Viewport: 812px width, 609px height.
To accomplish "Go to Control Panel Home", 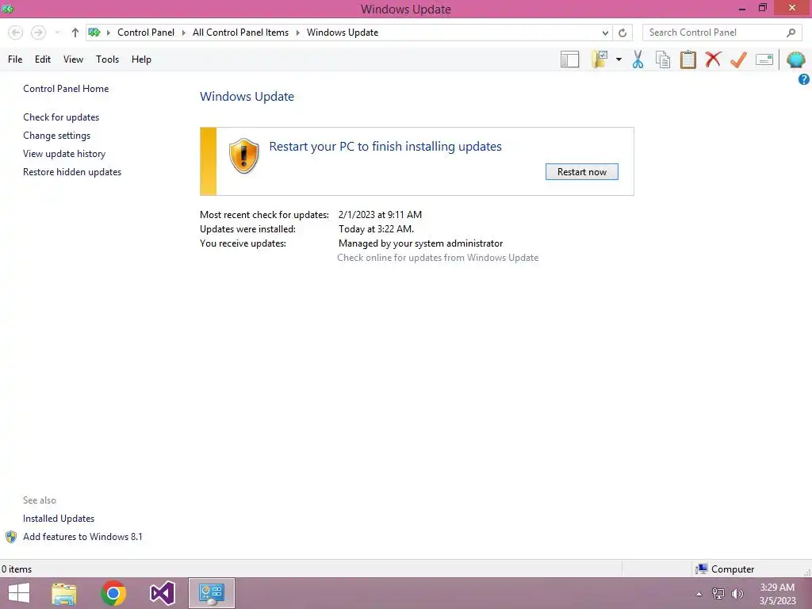I will coord(66,89).
